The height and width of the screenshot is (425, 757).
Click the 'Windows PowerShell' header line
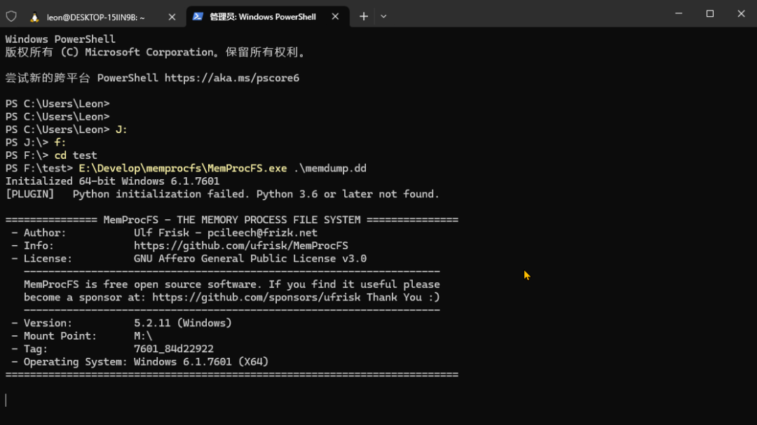[x=60, y=39]
